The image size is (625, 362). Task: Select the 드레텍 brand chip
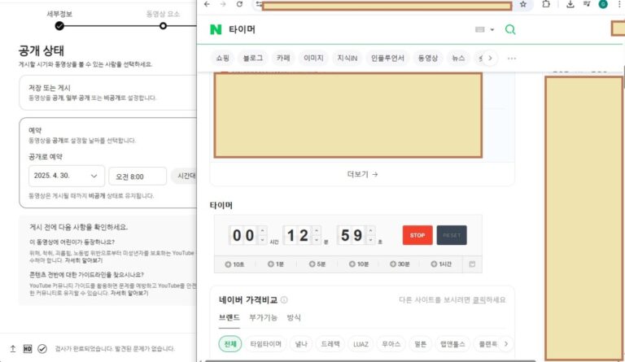[330, 343]
